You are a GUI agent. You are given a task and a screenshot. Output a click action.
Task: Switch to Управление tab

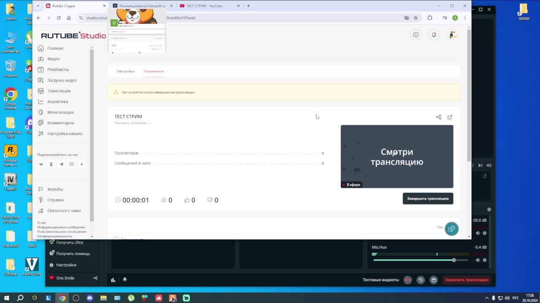pos(154,71)
